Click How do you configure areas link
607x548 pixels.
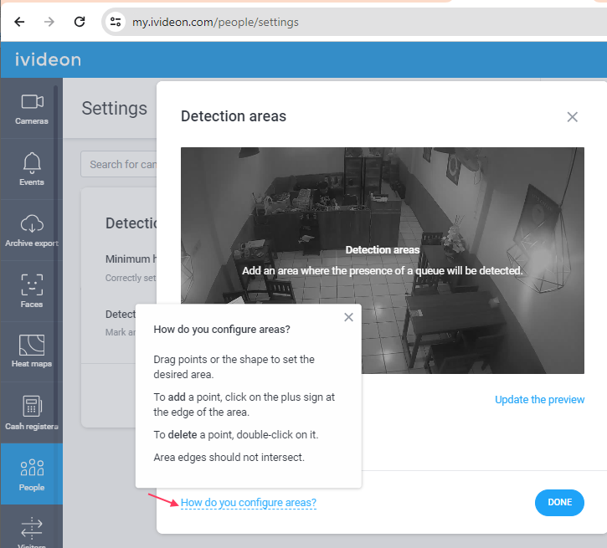coord(249,502)
